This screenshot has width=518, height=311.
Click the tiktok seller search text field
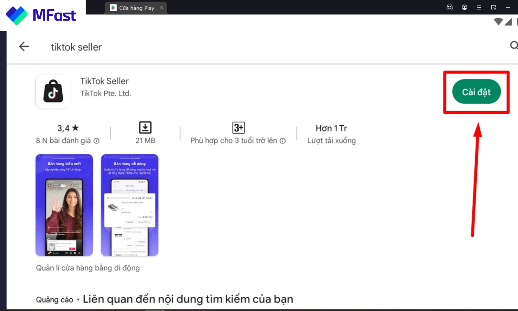(x=76, y=47)
